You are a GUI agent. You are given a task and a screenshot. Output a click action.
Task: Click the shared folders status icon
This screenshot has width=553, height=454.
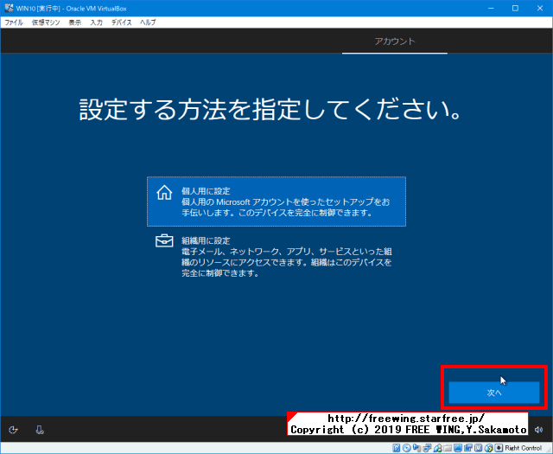(448, 448)
